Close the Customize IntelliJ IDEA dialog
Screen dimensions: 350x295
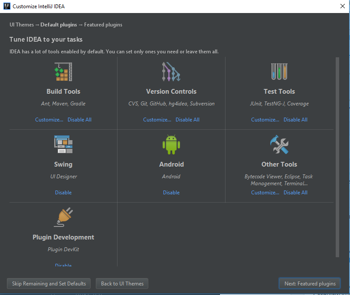[343, 6]
